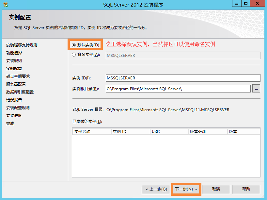Click the SQL Server setup title bar icon
Screen dimensions: 267x200
tap(6, 5)
